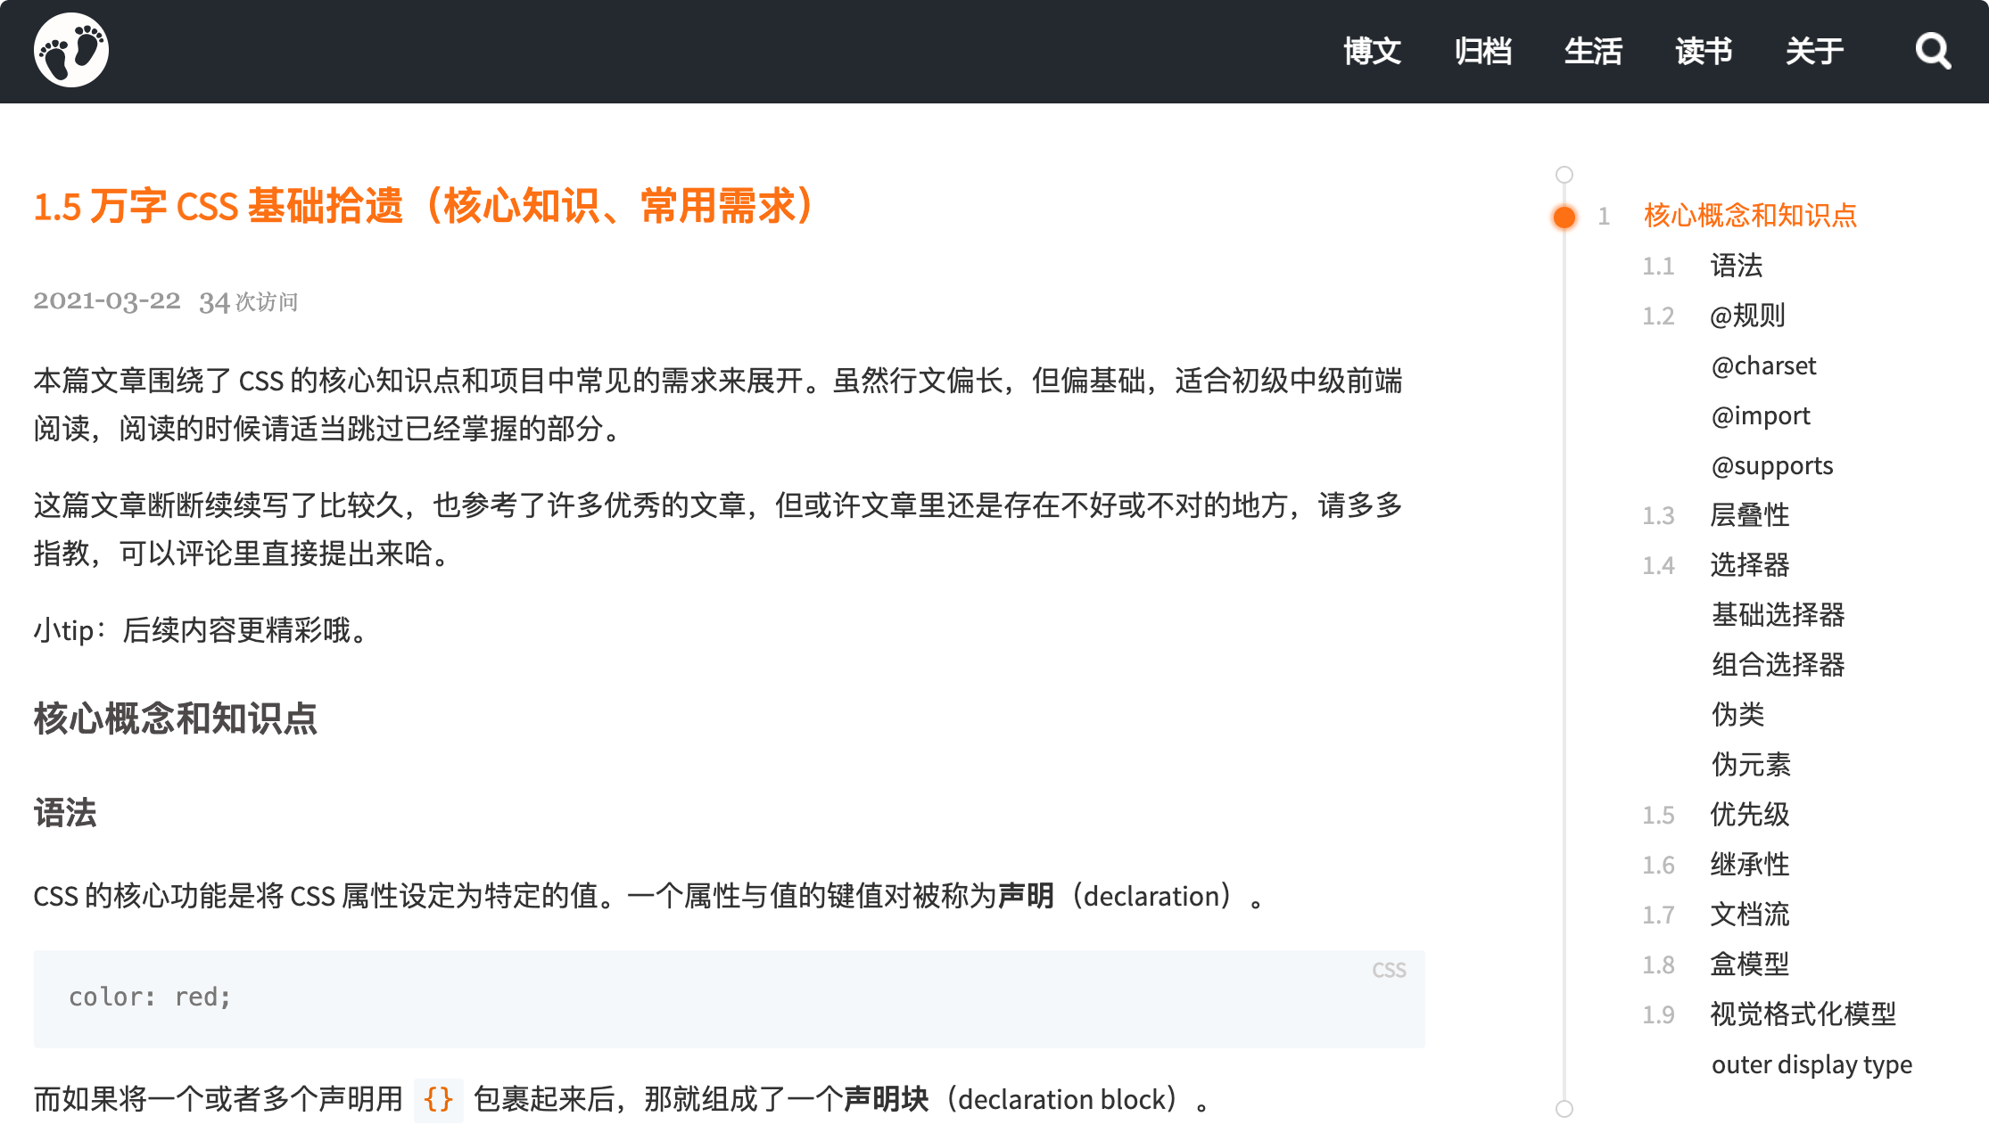
Task: Go to @supports entry in outline
Action: click(1772, 465)
